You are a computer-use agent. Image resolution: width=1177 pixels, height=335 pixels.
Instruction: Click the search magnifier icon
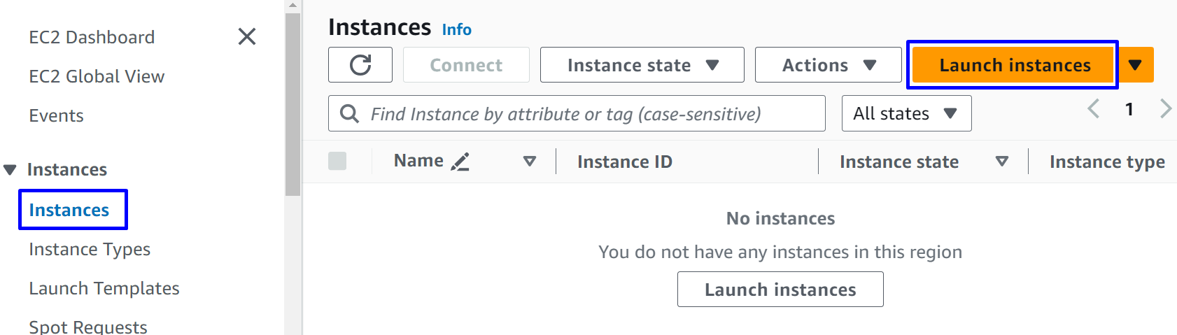pyautogui.click(x=349, y=113)
